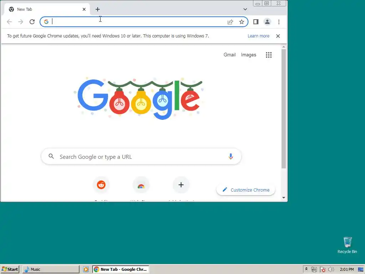365x274 pixels.
Task: Click the magnifier icon in the search box
Action: 51,156
